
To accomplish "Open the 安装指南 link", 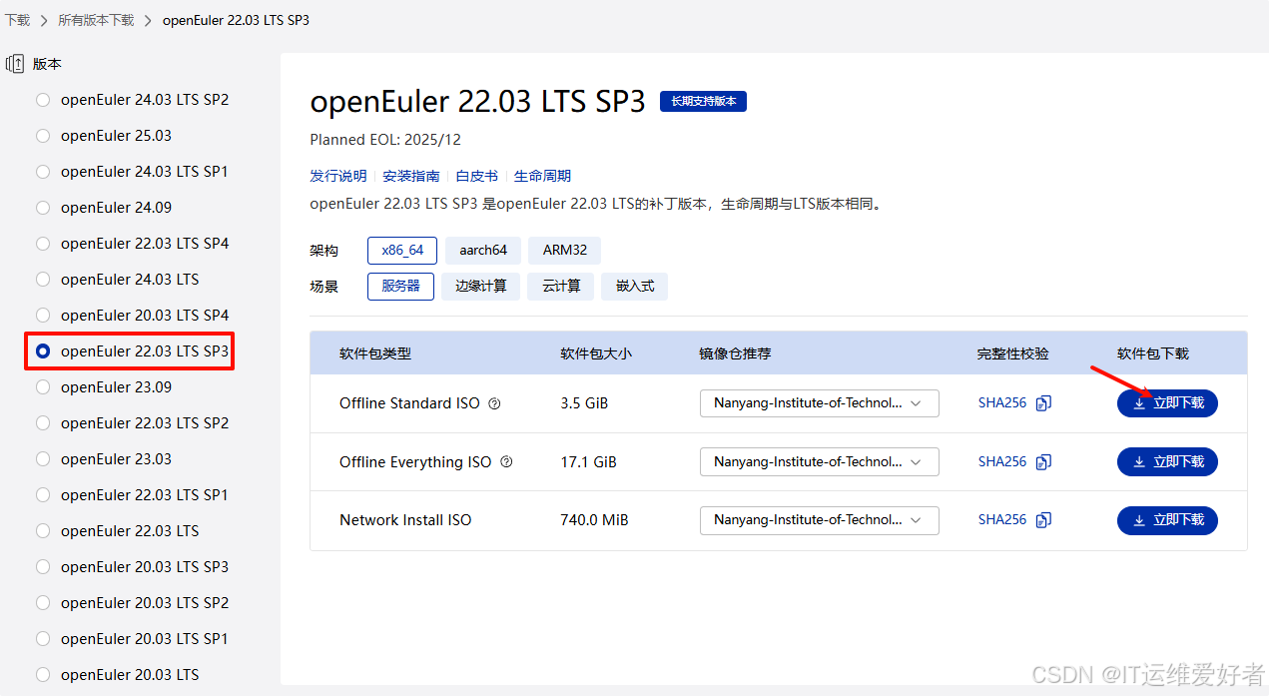I will point(410,176).
